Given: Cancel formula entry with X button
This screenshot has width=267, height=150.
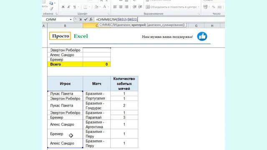Looking at the screenshot, I should 81,20.
